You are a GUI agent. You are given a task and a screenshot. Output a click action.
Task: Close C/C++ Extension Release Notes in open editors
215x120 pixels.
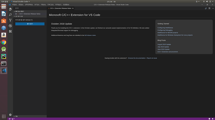[x=16, y=14]
